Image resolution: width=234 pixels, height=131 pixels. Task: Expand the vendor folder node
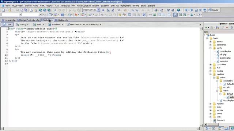211,110
